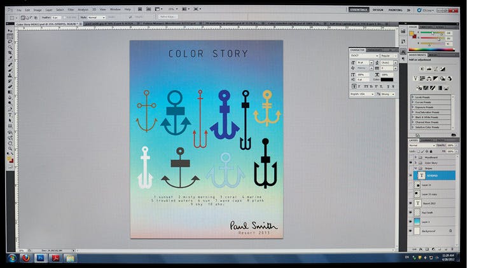
Task: Select the Horizontal Type tool in toolbox
Action: [10, 115]
